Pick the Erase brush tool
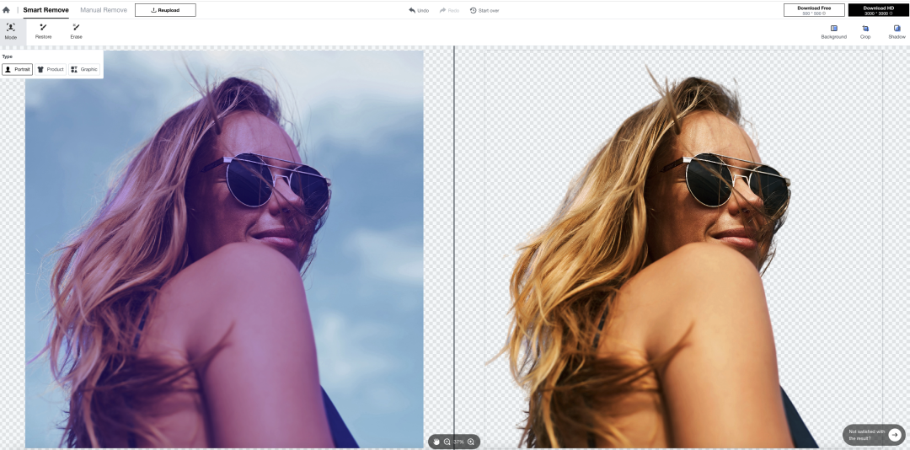This screenshot has width=910, height=450. pyautogui.click(x=76, y=31)
